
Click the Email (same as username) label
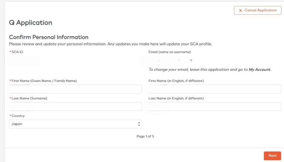(169, 52)
